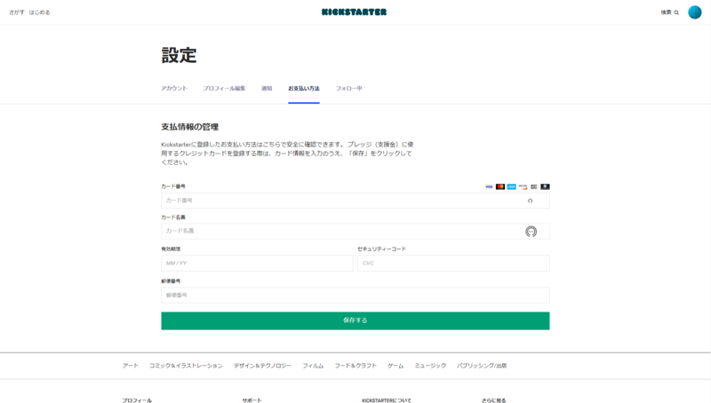Focus the MM / YY expiry field
Image resolution: width=711 pixels, height=403 pixels.
[257, 263]
